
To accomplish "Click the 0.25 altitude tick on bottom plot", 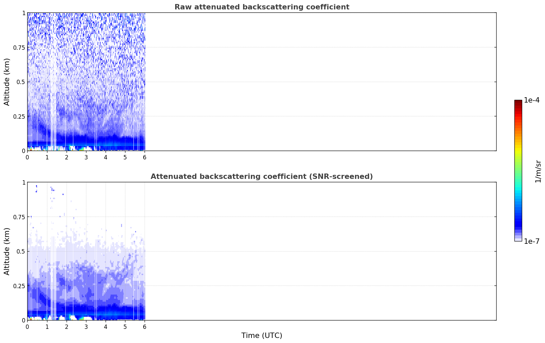I will 19,286.
